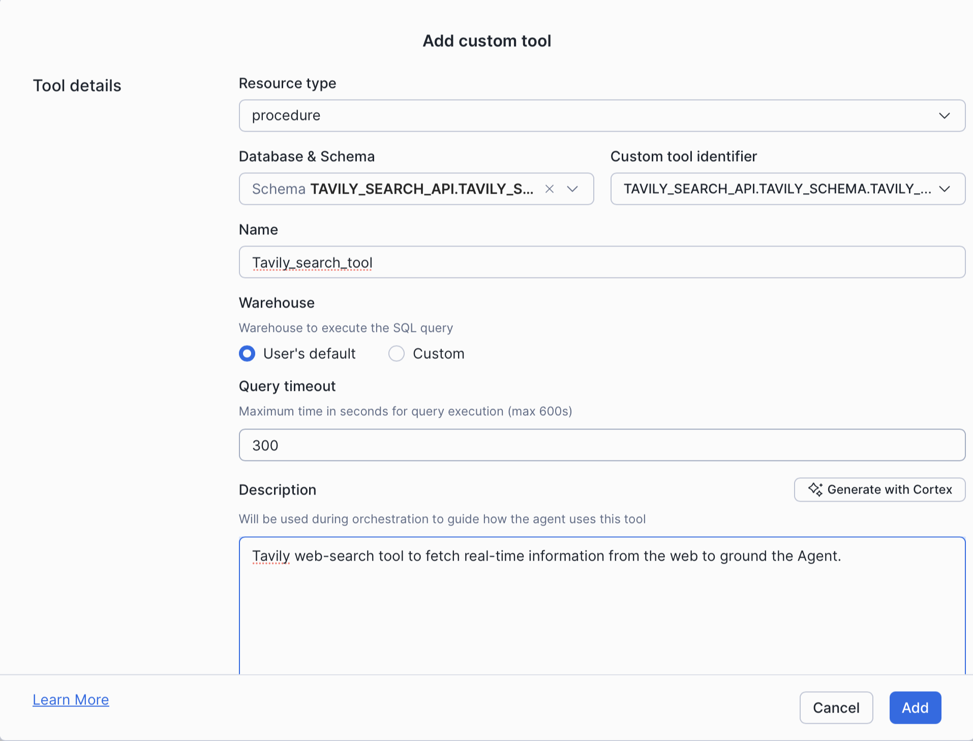Click the Custom tool identifier chevron icon

point(945,189)
